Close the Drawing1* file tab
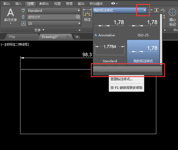The width and height of the screenshot is (178, 150). point(68,37)
